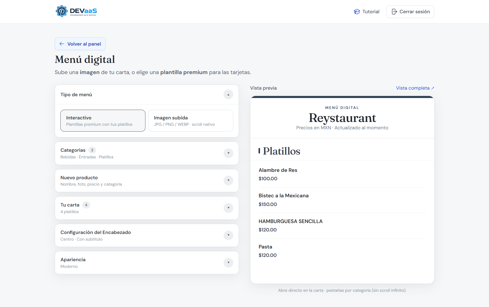Open the Vista completa link
489x307 pixels.
click(415, 88)
